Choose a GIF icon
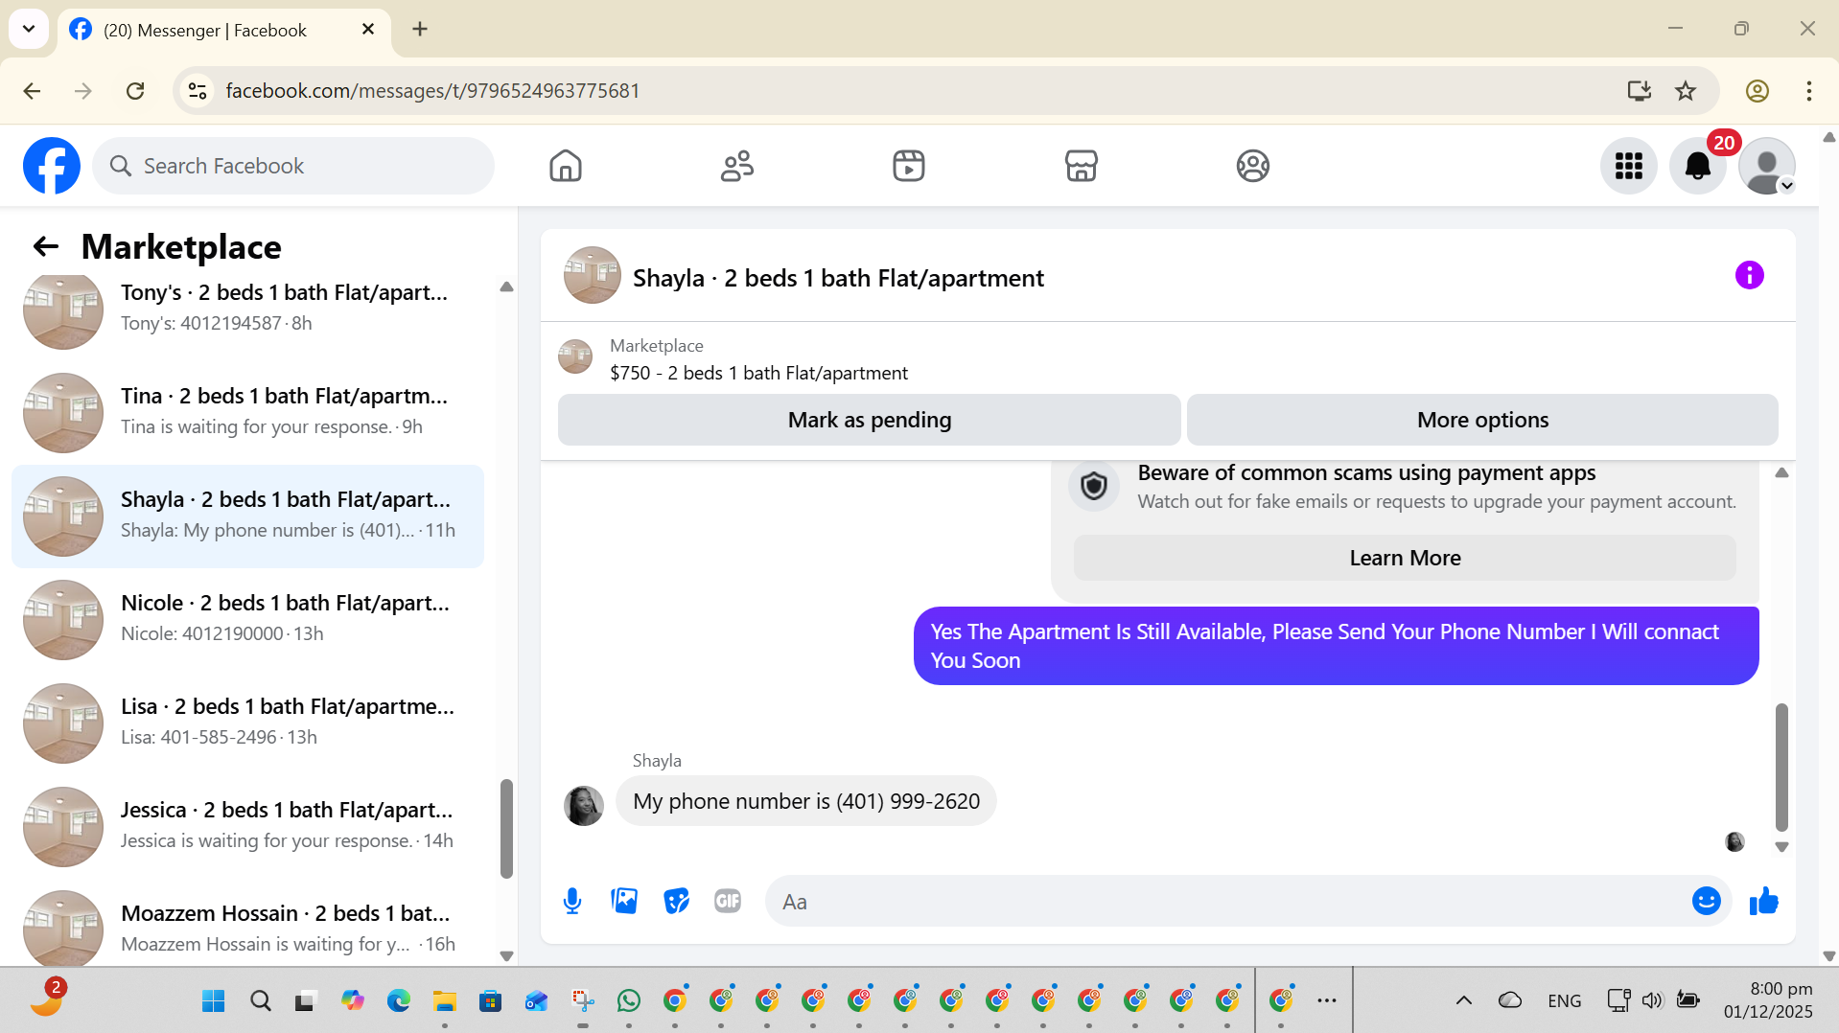The height and width of the screenshot is (1033, 1839). click(728, 901)
